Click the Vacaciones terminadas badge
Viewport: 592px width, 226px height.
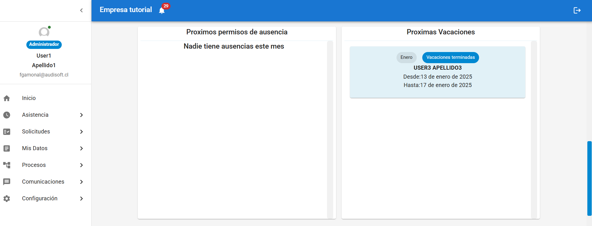click(x=450, y=57)
